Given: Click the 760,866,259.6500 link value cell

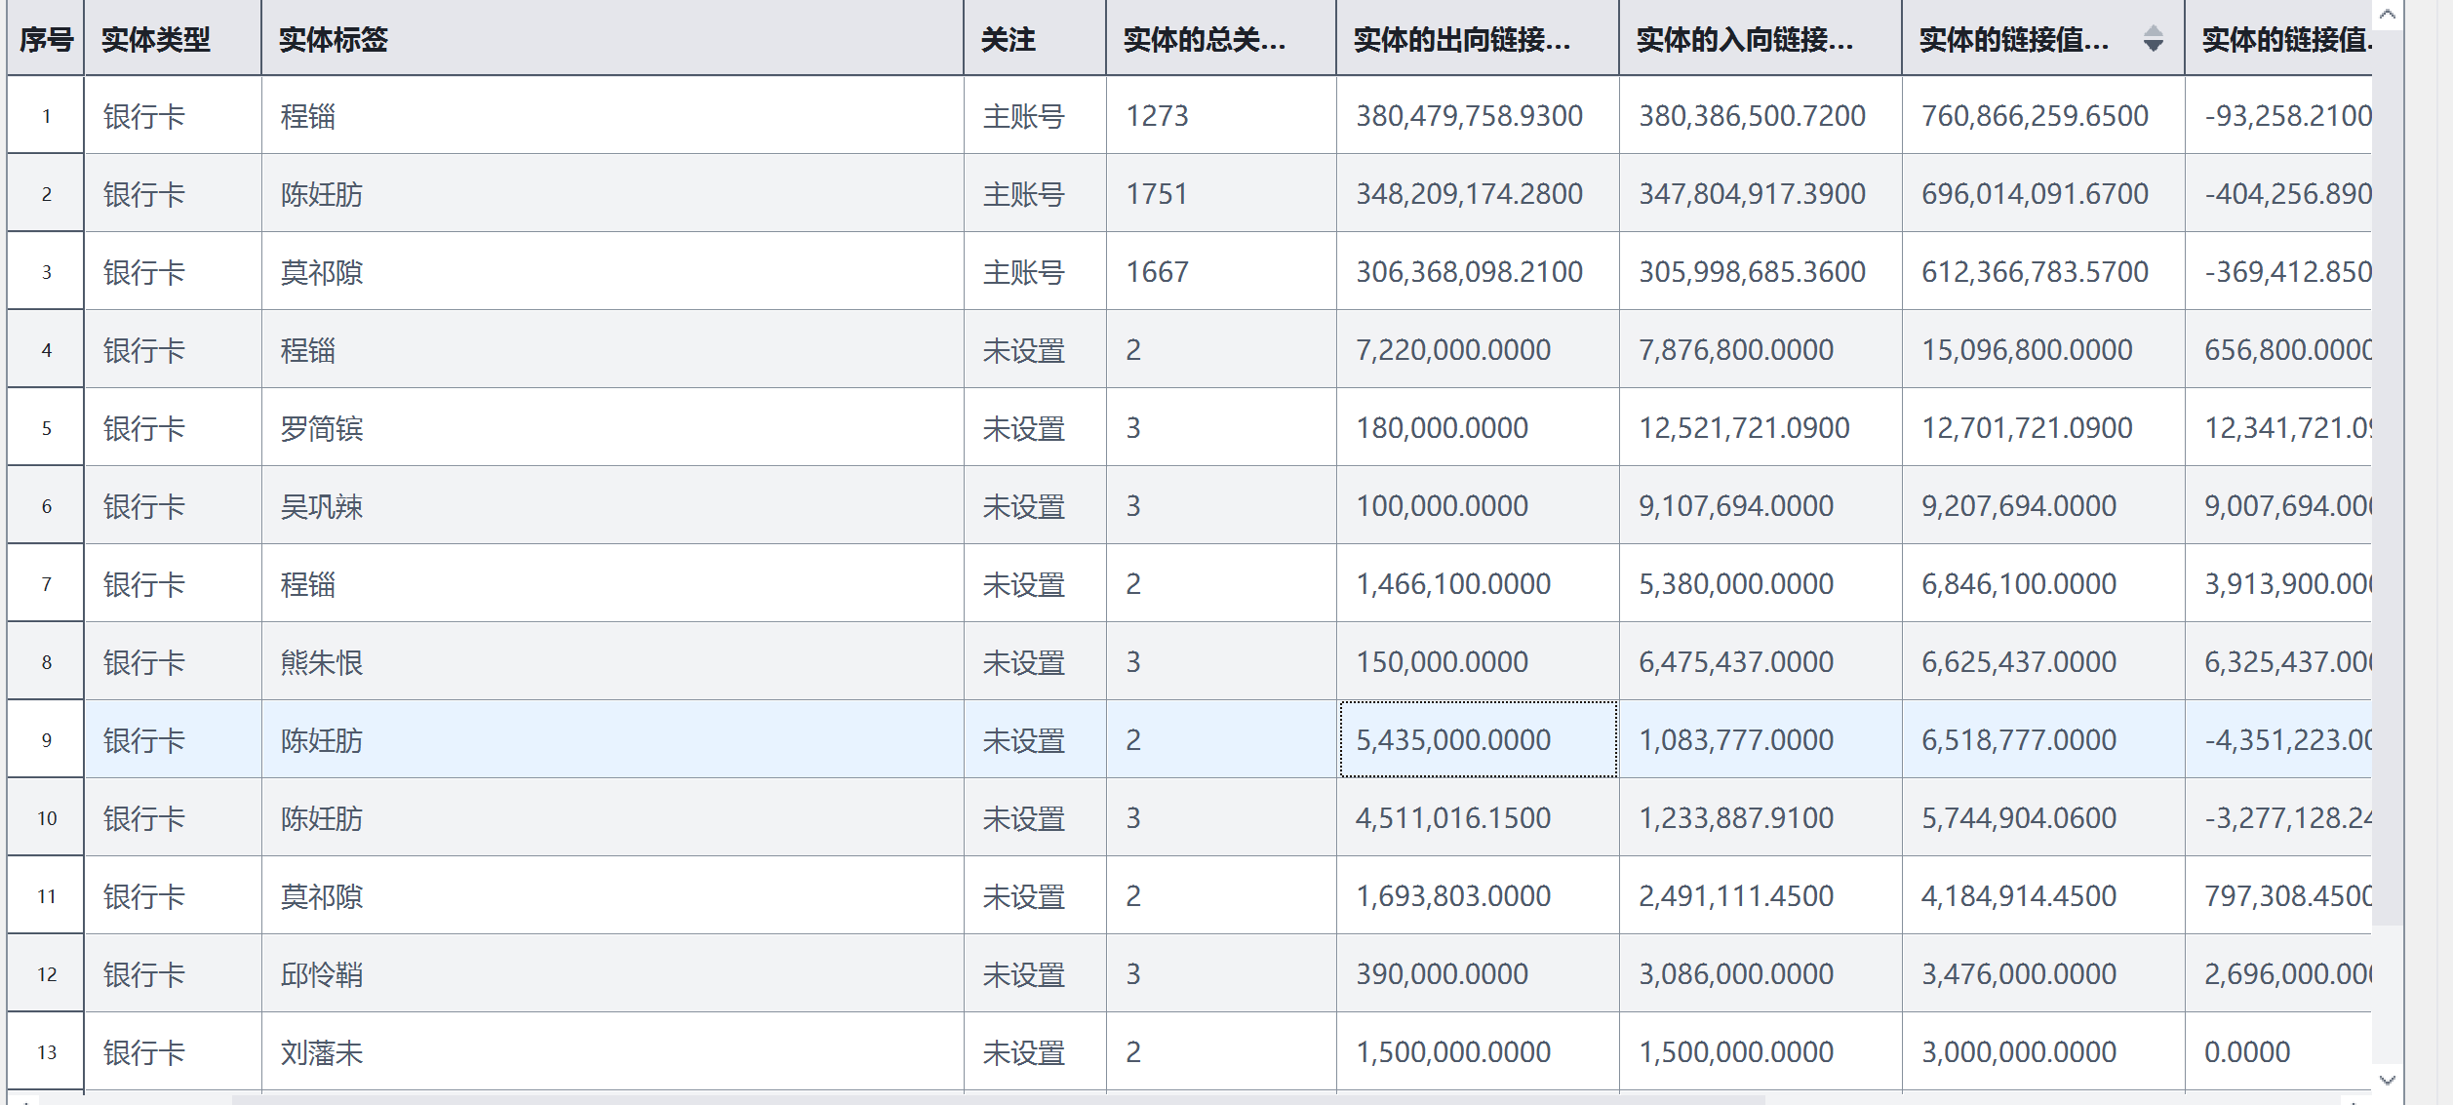Looking at the screenshot, I should click(2043, 115).
